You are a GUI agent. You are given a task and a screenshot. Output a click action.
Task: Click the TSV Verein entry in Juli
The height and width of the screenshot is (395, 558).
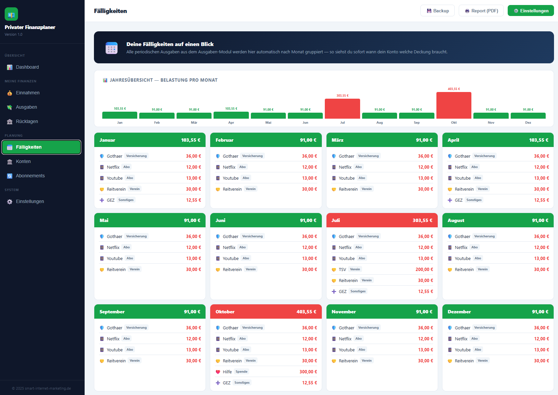pos(382,269)
